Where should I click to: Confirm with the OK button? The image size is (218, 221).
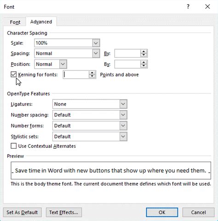pyautogui.click(x=162, y=212)
